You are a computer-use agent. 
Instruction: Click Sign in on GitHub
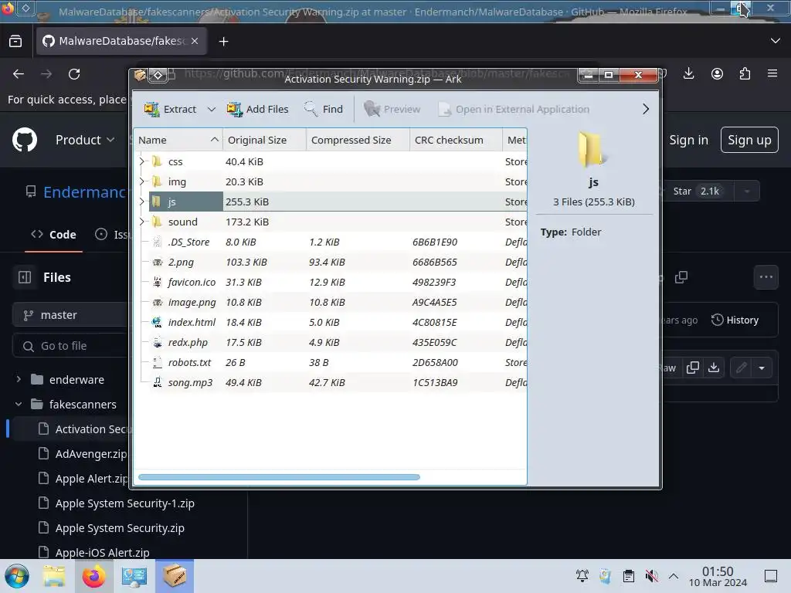pos(688,140)
